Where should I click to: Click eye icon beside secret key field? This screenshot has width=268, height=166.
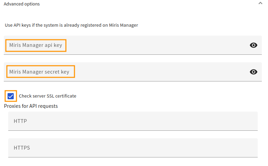[253, 72]
